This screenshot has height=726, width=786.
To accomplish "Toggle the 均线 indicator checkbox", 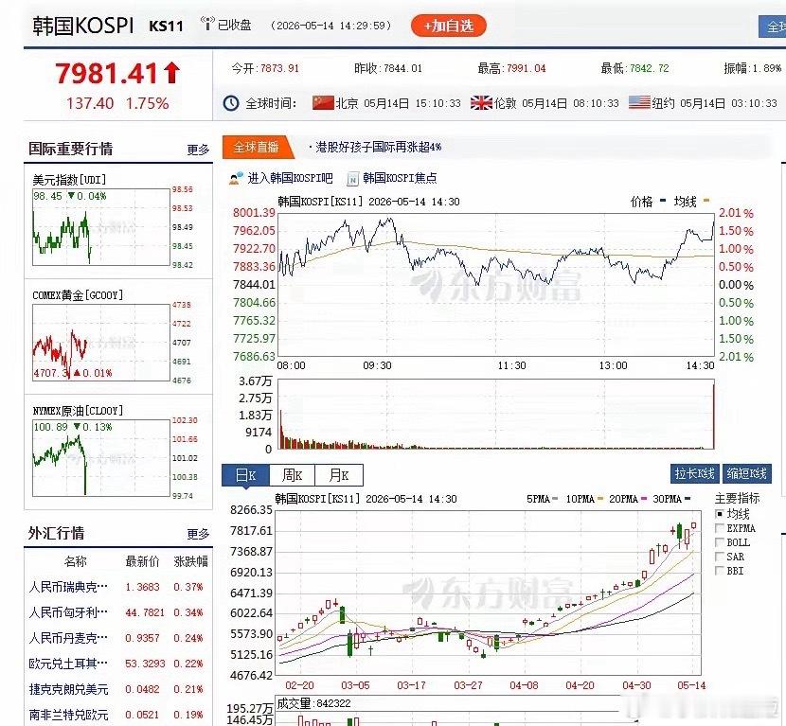I will [x=720, y=514].
